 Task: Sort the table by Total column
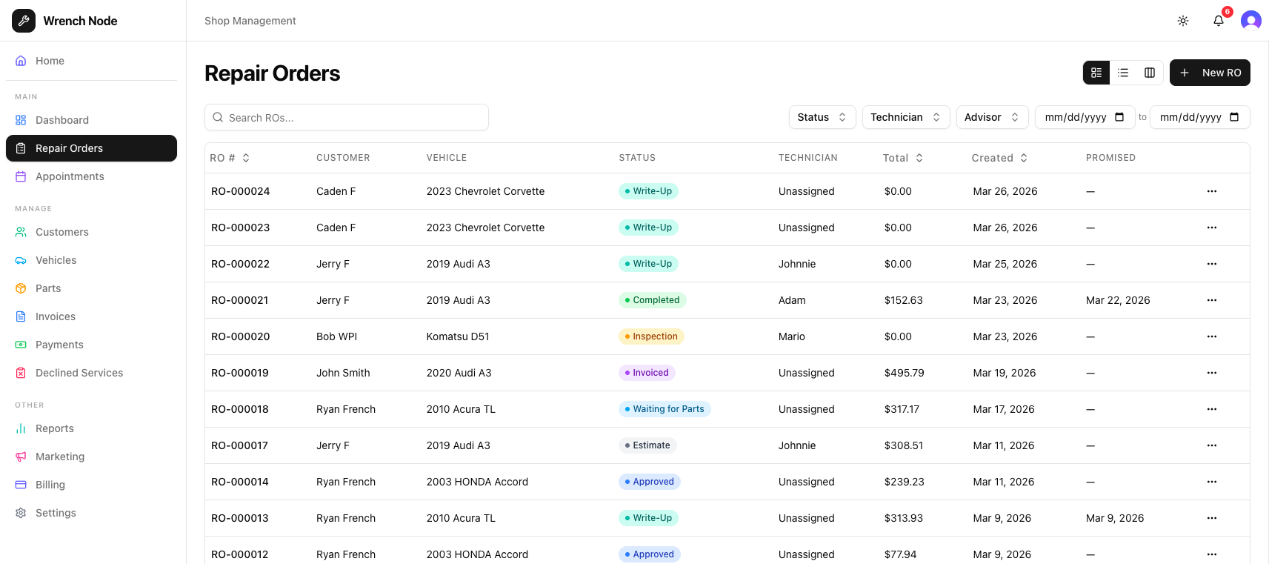tap(903, 158)
